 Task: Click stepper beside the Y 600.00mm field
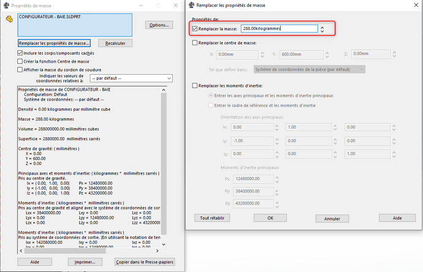[327, 55]
